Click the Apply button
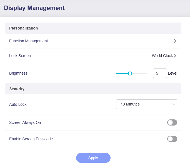Image resolution: width=190 pixels, height=167 pixels. pos(93,158)
